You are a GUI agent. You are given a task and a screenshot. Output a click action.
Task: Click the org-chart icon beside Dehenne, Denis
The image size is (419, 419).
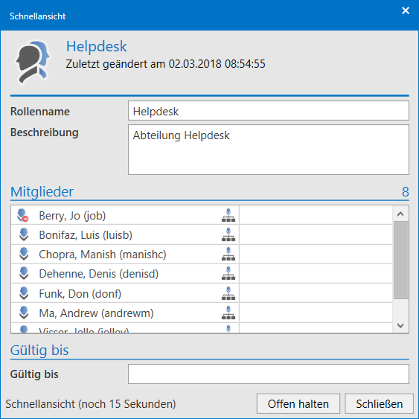pyautogui.click(x=228, y=273)
